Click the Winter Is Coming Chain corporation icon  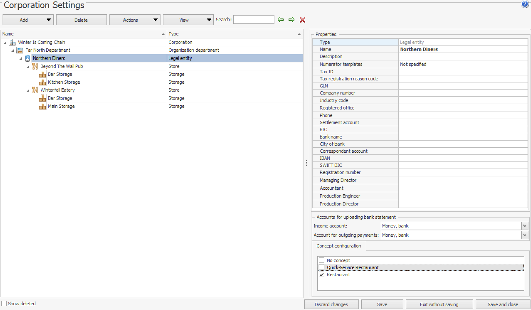(x=12, y=42)
